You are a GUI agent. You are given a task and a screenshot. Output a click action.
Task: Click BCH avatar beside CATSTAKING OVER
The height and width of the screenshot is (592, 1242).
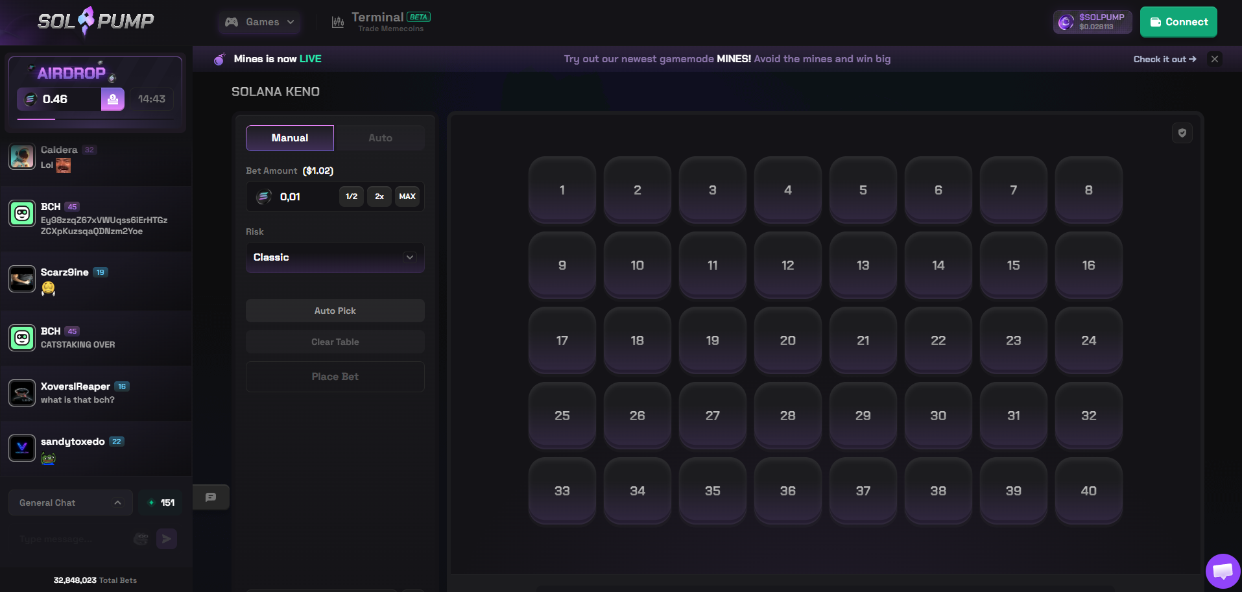click(22, 338)
